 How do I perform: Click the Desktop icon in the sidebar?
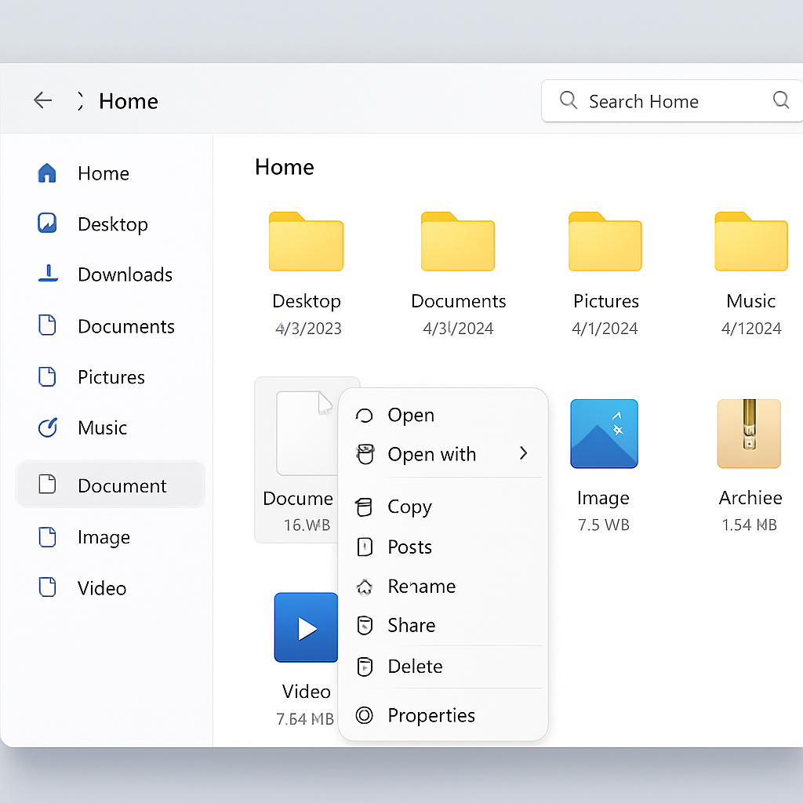[x=47, y=223]
